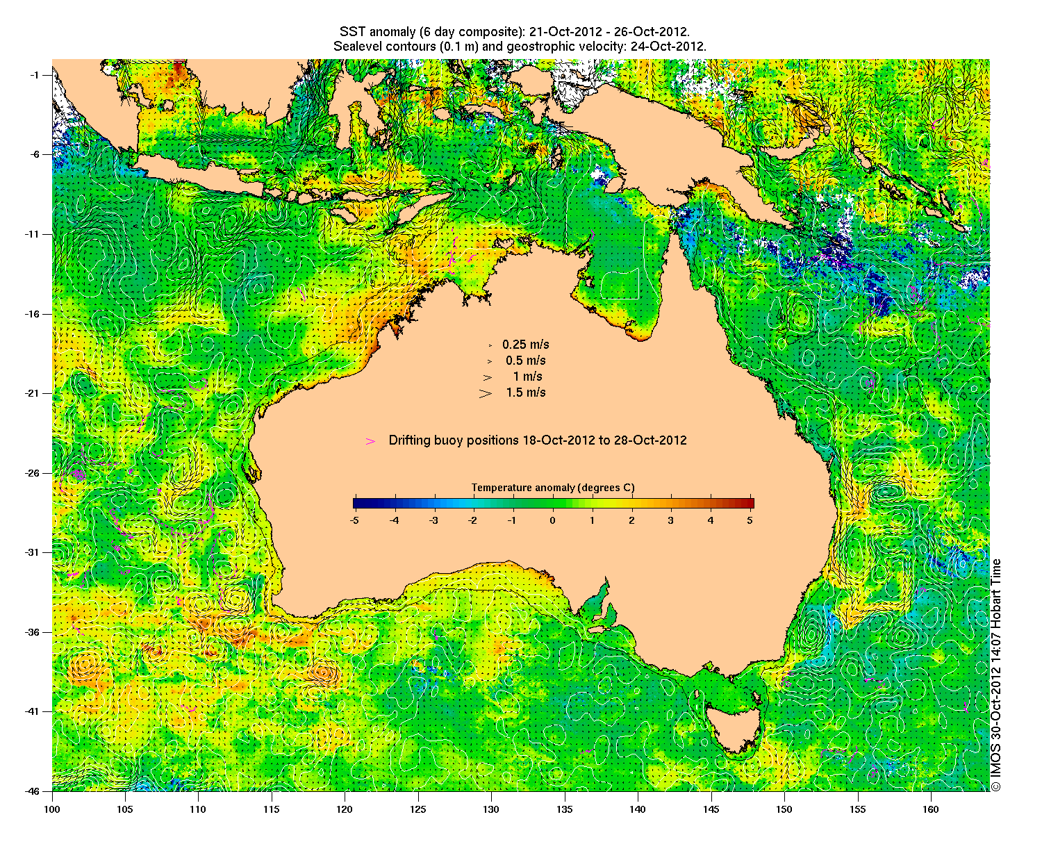
Task: Click the longitude axis label '110'
Action: pyautogui.click(x=198, y=809)
